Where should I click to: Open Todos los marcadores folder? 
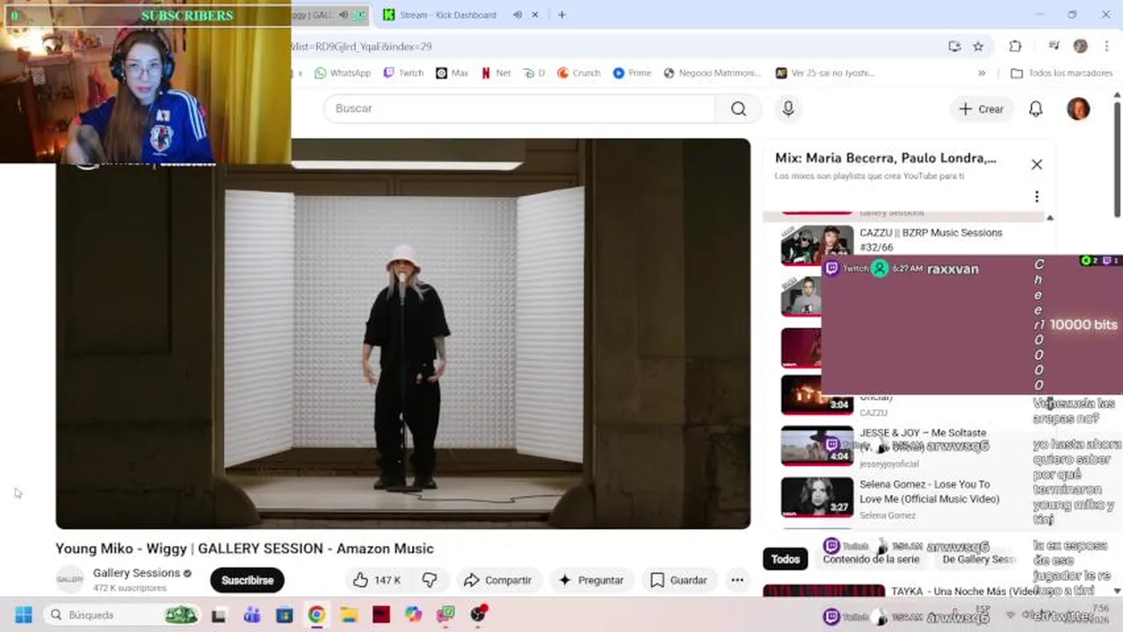coord(1061,73)
